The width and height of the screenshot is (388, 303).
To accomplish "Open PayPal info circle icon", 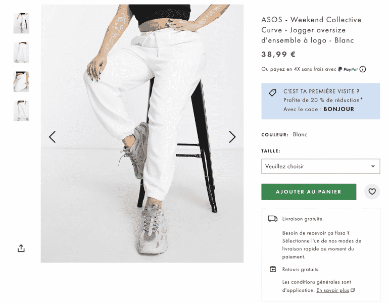I will click(x=363, y=70).
